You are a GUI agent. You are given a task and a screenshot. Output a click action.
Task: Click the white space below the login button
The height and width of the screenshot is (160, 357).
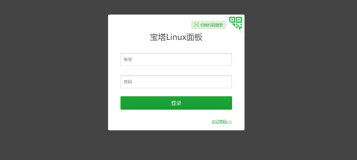[165, 121]
